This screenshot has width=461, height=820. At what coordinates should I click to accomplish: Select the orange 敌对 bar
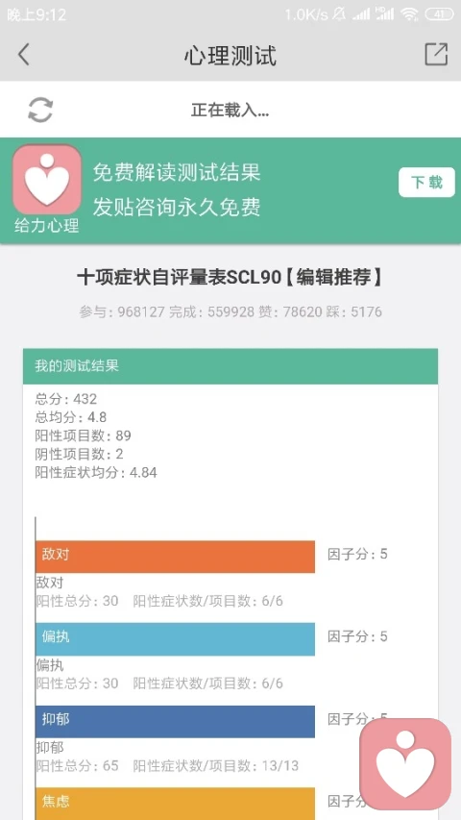coord(175,557)
